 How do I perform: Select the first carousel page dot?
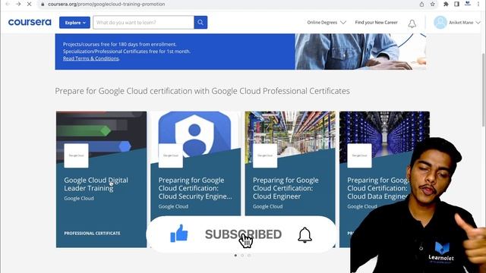[x=235, y=256]
